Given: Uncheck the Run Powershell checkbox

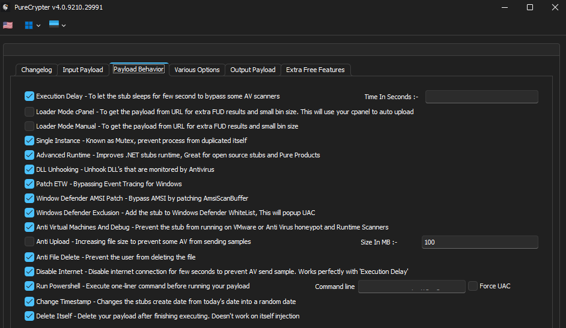Looking at the screenshot, I should (29, 286).
